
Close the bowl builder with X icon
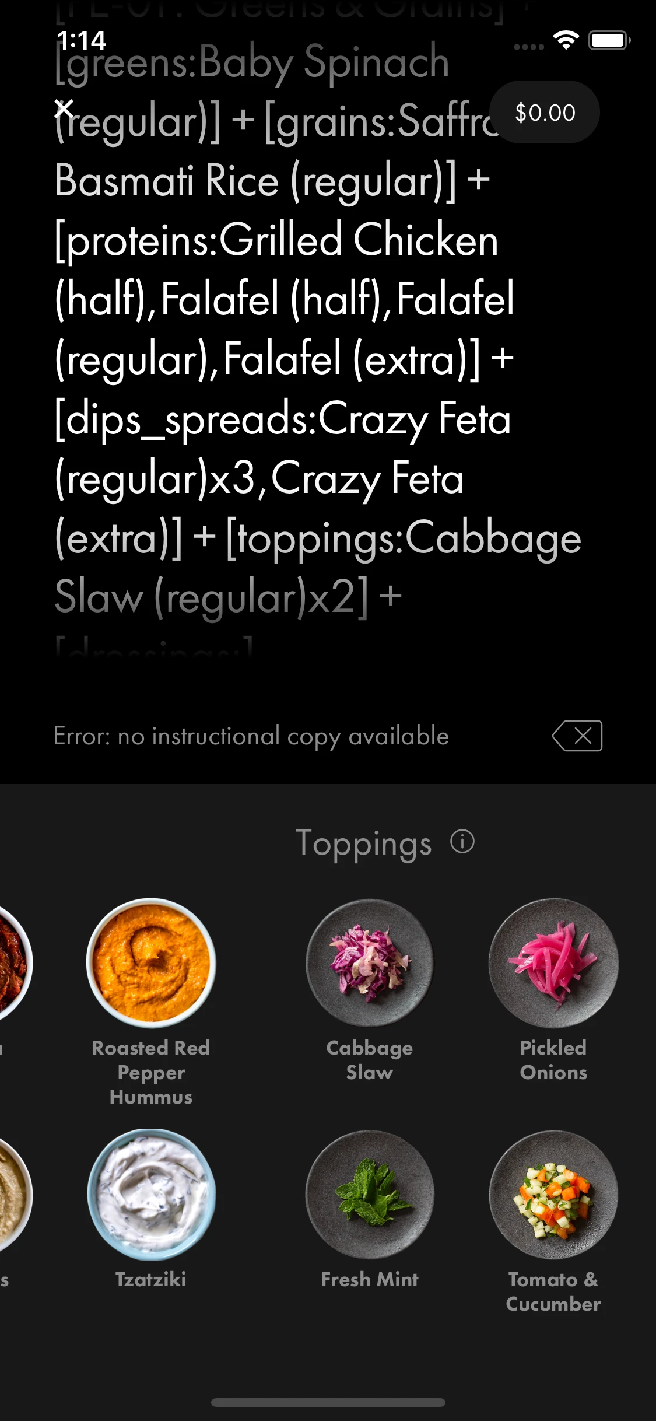[x=64, y=108]
